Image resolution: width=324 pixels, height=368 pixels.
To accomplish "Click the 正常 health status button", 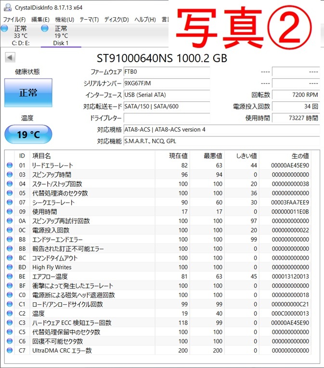I will [28, 93].
